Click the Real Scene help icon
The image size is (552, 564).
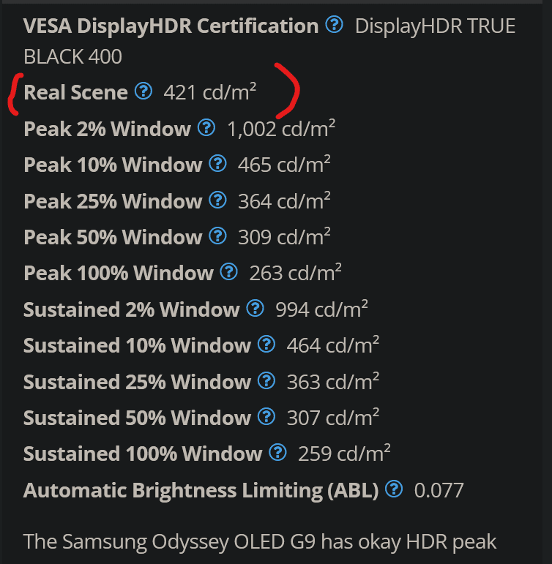pos(143,91)
